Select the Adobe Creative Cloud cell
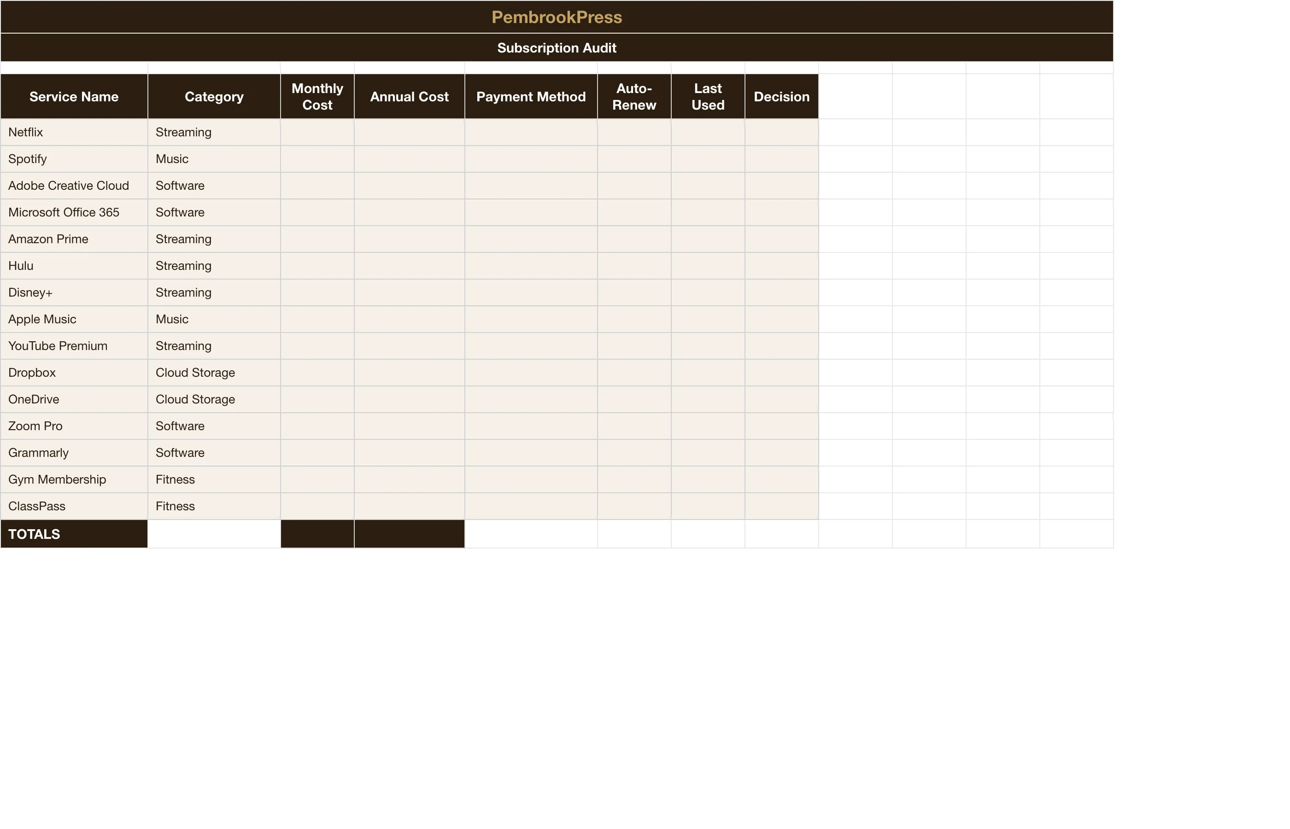 point(74,186)
